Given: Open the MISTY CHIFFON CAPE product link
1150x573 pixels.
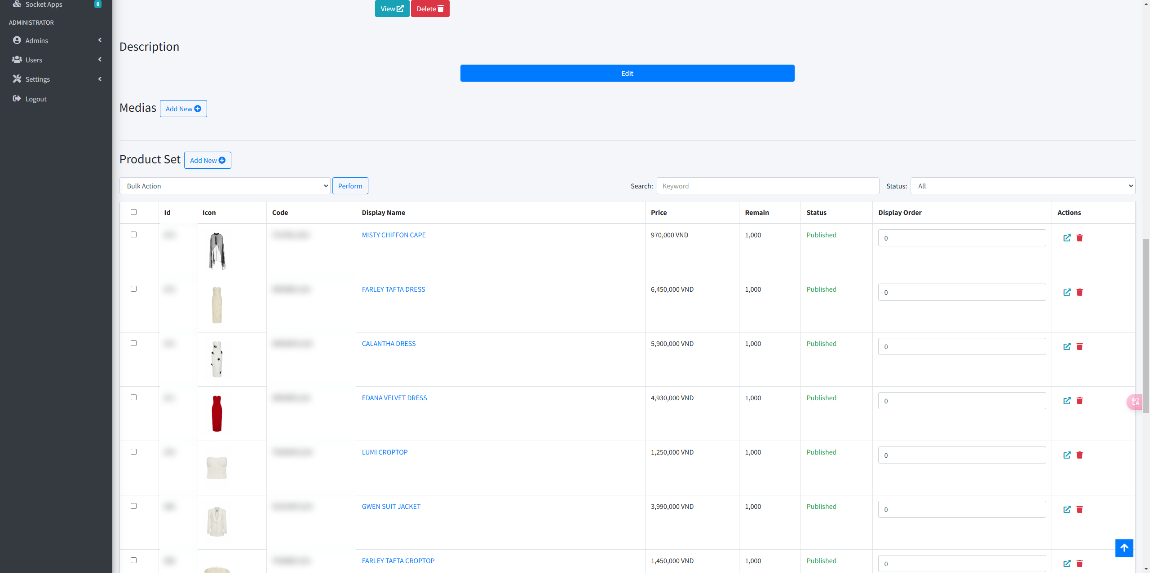Looking at the screenshot, I should coord(394,235).
